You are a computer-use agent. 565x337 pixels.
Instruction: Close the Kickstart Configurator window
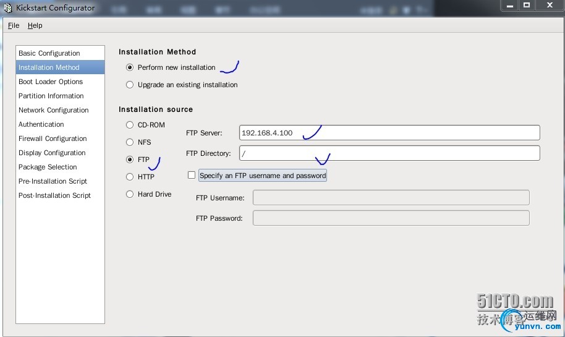click(x=550, y=6)
